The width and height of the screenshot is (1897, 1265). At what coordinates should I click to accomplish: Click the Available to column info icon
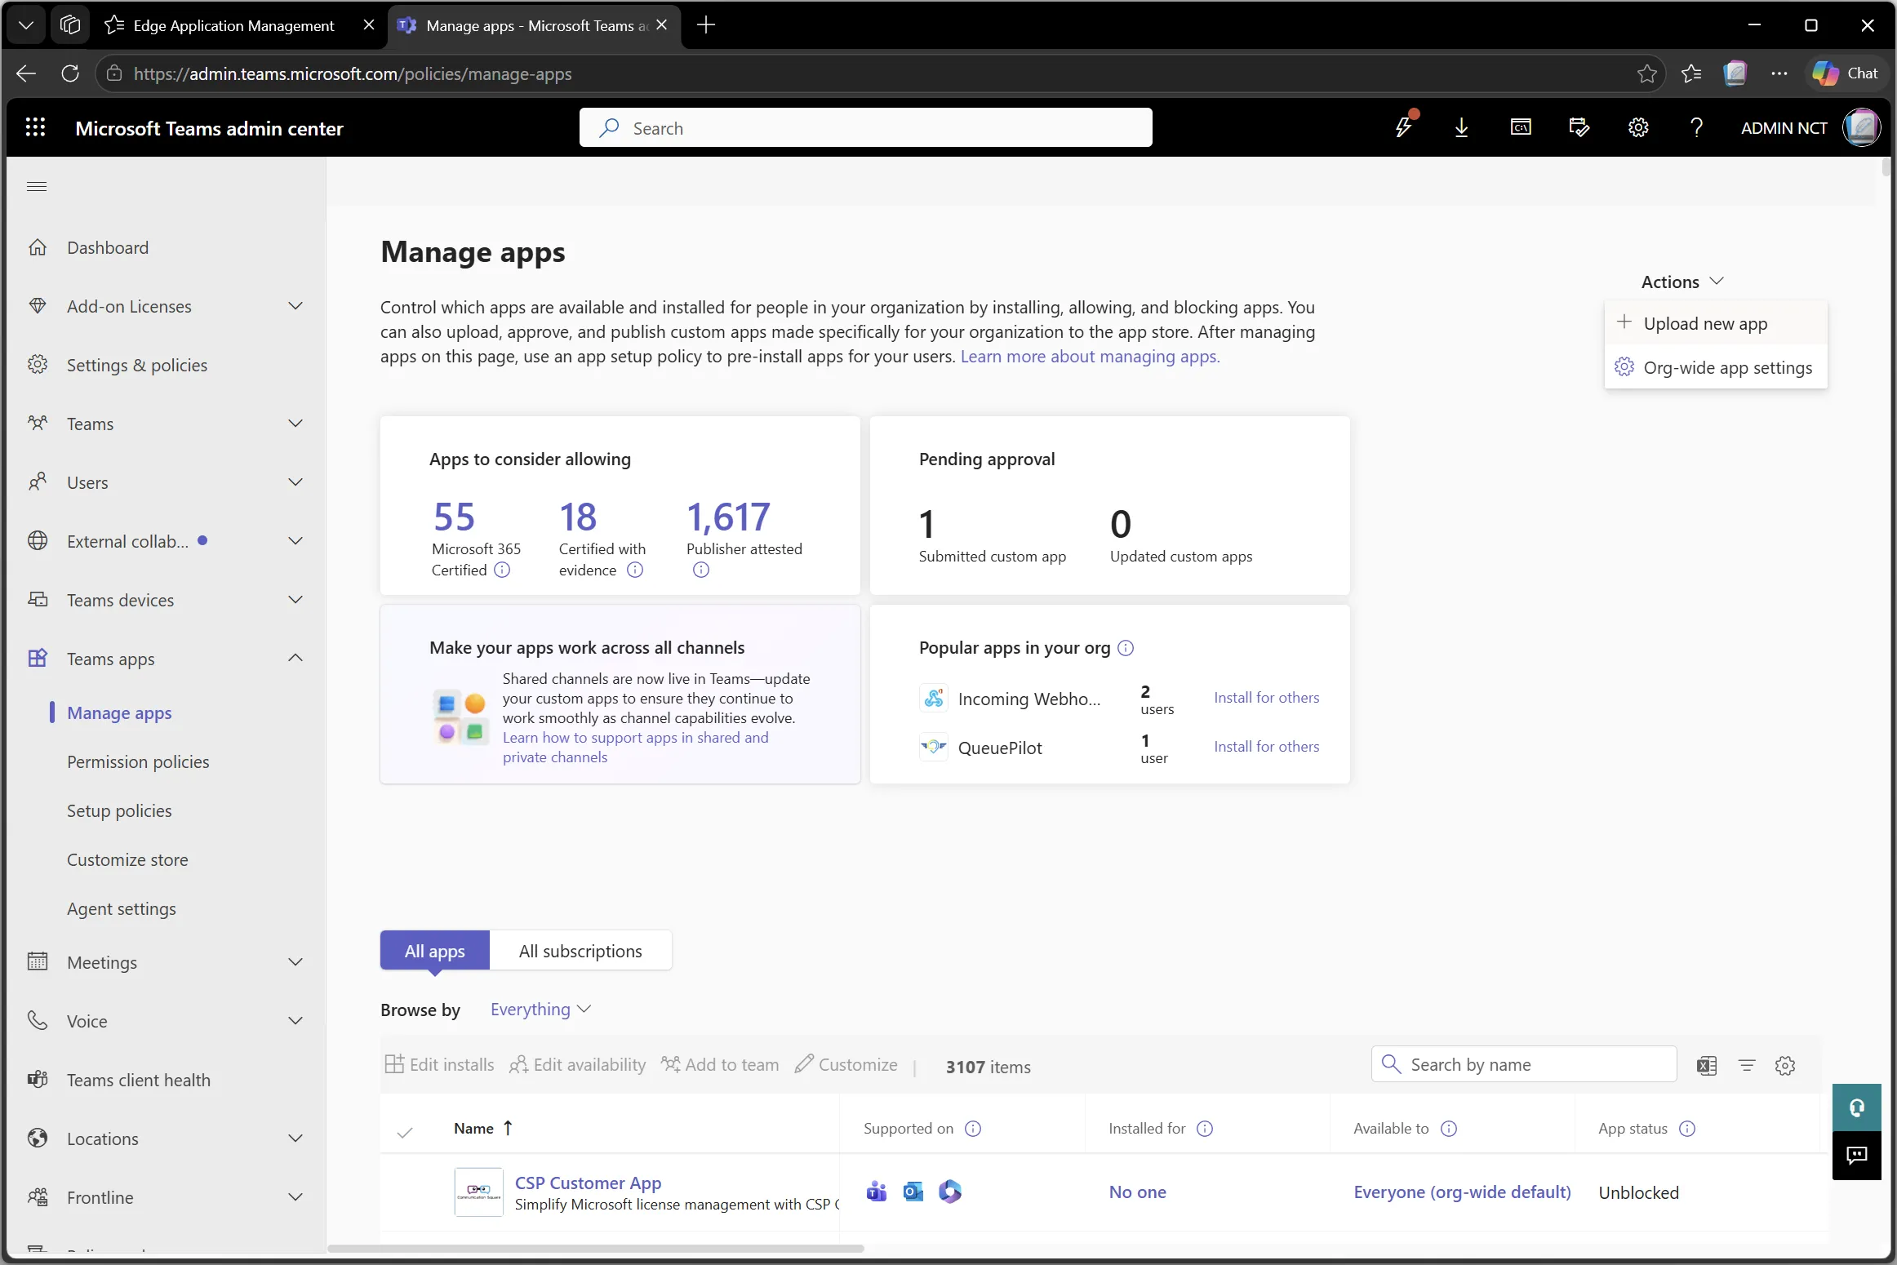pos(1449,1128)
